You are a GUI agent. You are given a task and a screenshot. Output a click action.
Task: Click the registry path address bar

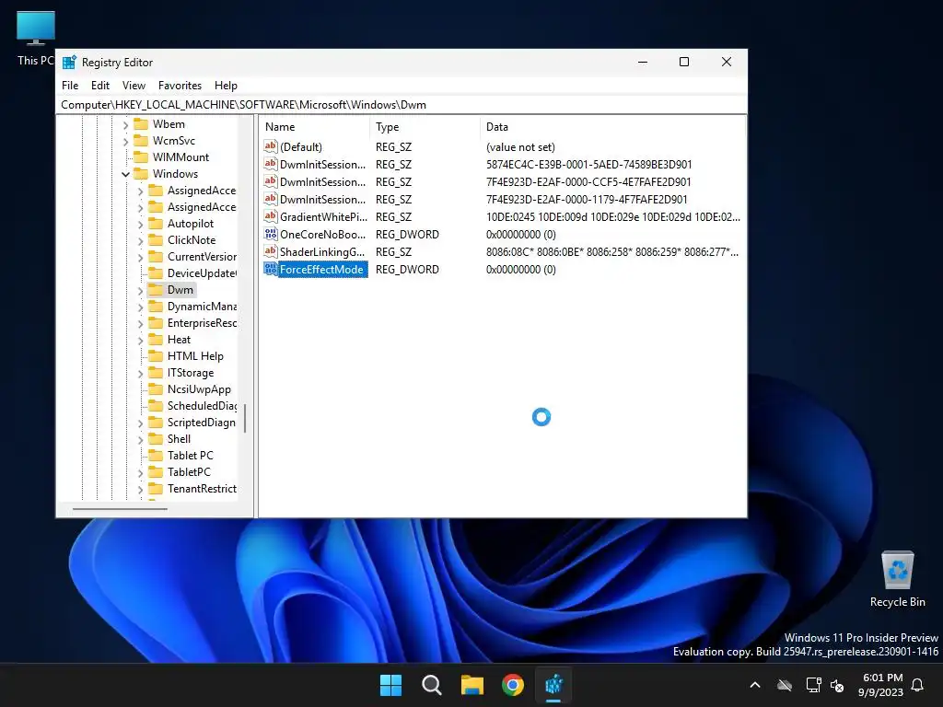tap(402, 105)
